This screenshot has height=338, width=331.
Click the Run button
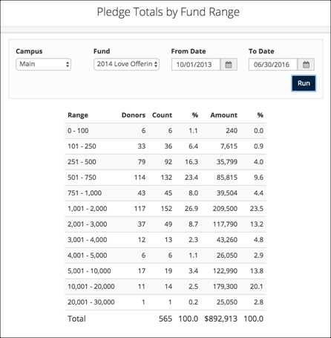tap(304, 83)
